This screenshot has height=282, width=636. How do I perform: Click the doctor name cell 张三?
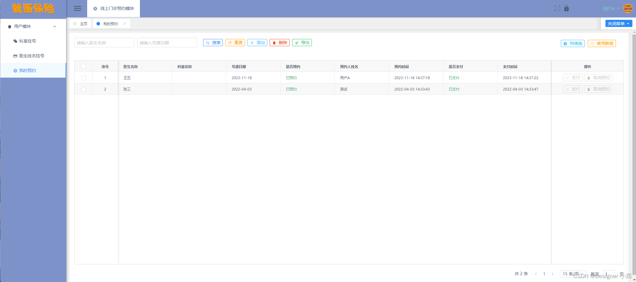127,89
